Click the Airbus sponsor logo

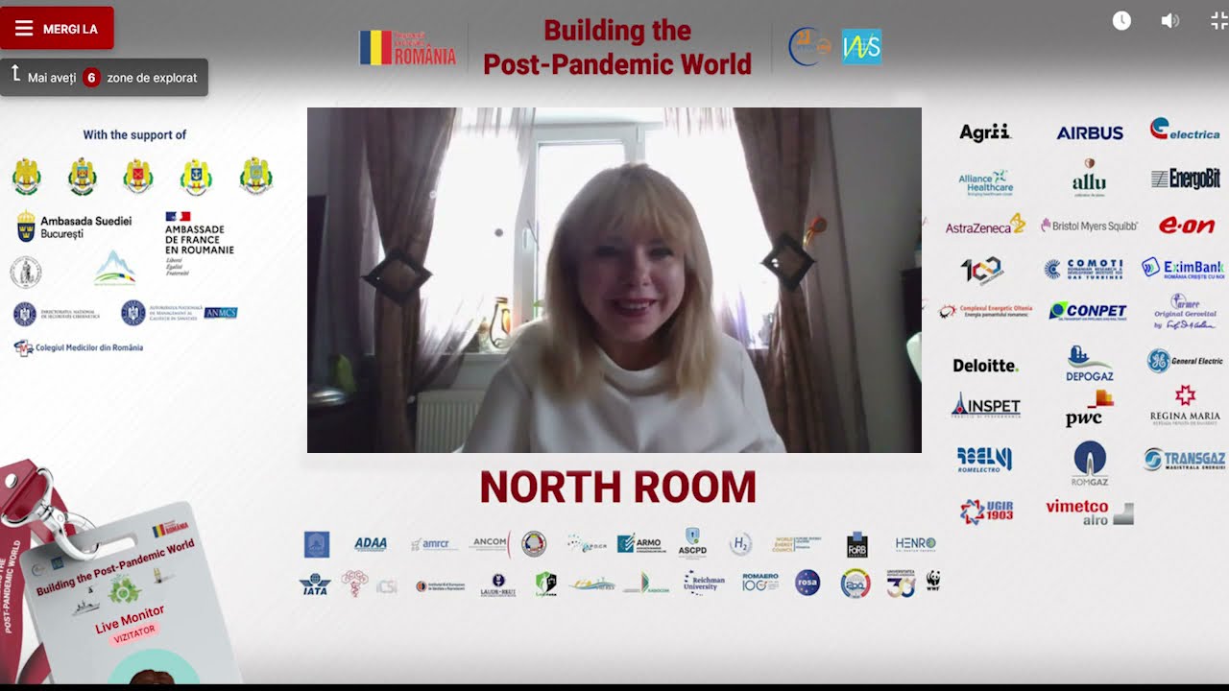click(1090, 133)
